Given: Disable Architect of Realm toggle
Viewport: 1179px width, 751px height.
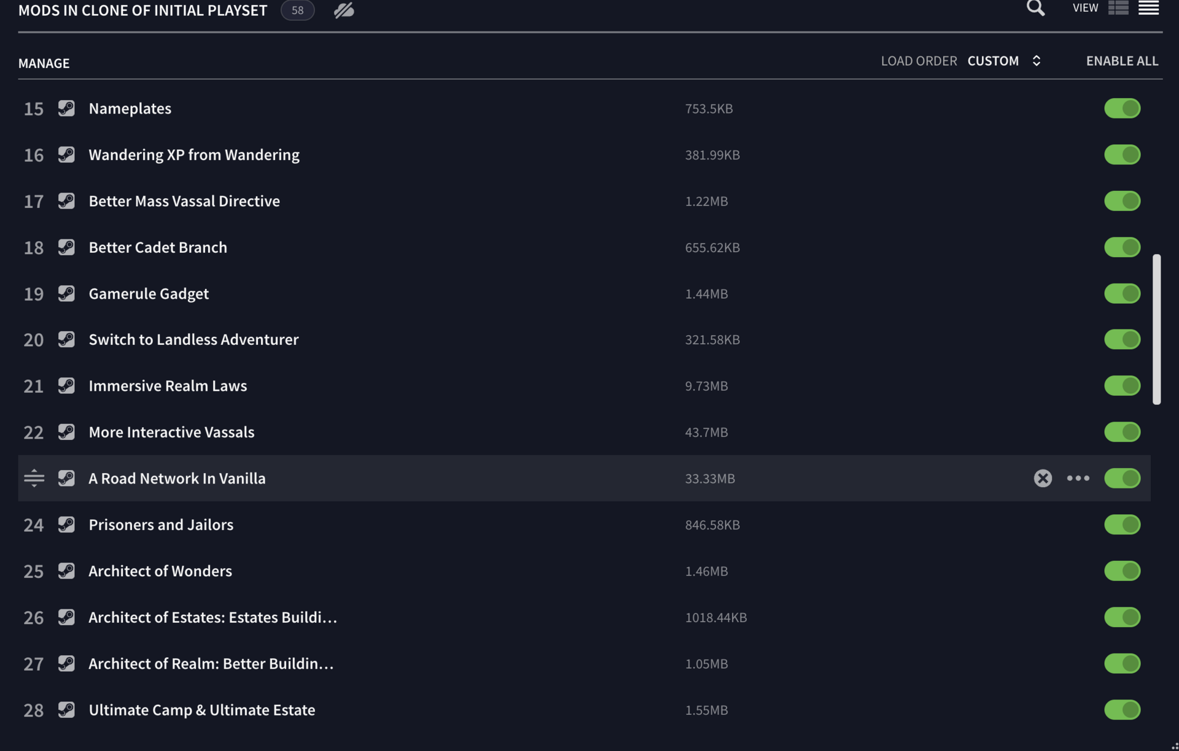Looking at the screenshot, I should coord(1122,663).
